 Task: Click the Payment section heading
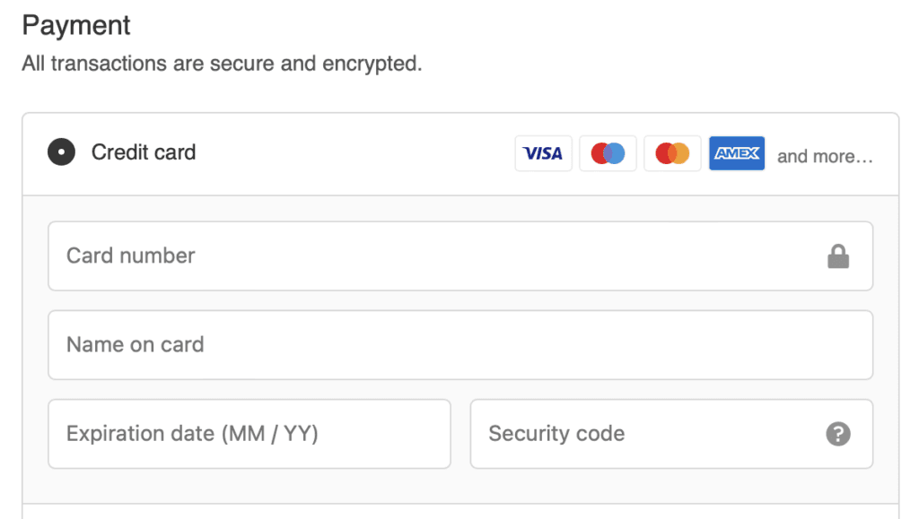coord(76,25)
